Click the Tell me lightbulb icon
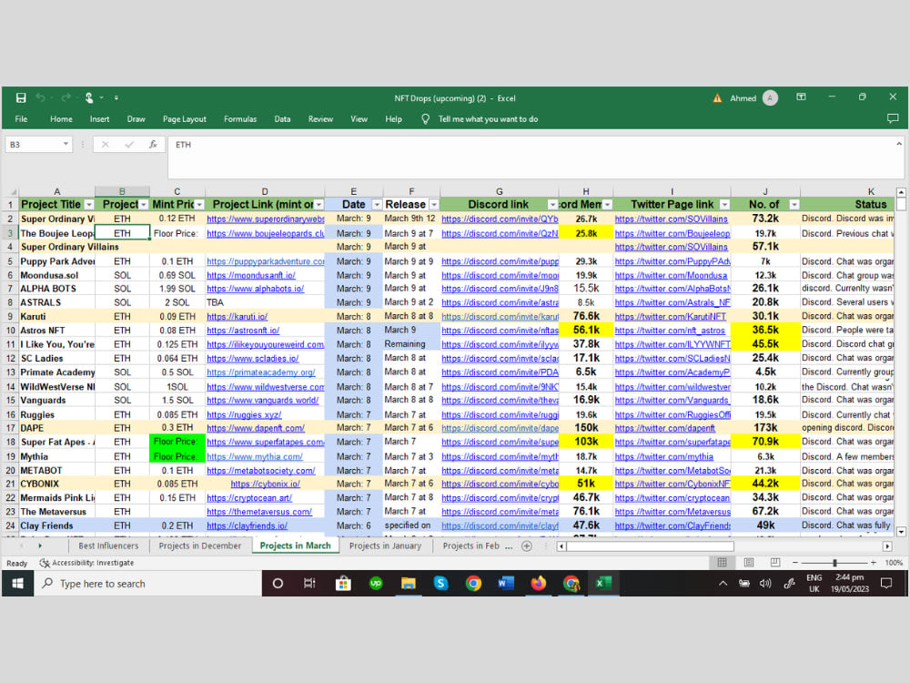 point(425,119)
